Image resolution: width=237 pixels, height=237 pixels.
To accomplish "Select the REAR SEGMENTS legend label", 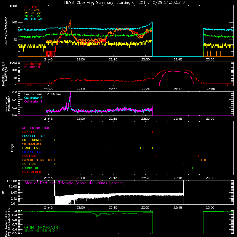I will click(x=40, y=231).
